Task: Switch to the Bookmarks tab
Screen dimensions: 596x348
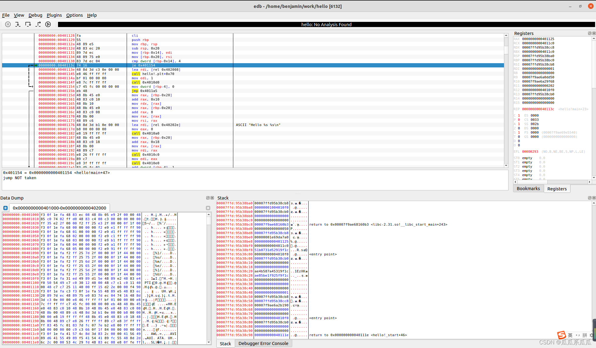Action: (528, 189)
